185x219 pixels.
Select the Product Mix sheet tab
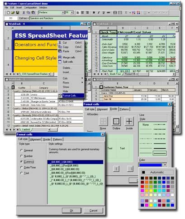(x=130, y=74)
